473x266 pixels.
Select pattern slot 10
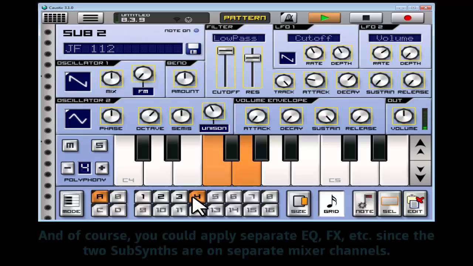(161, 210)
